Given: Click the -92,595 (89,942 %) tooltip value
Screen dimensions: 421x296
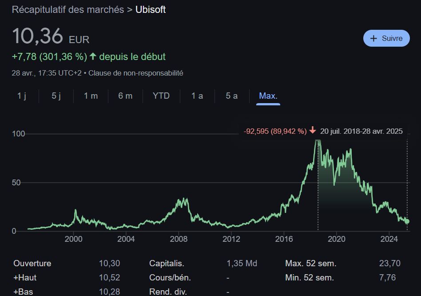Looking at the screenshot, I should pos(275,131).
